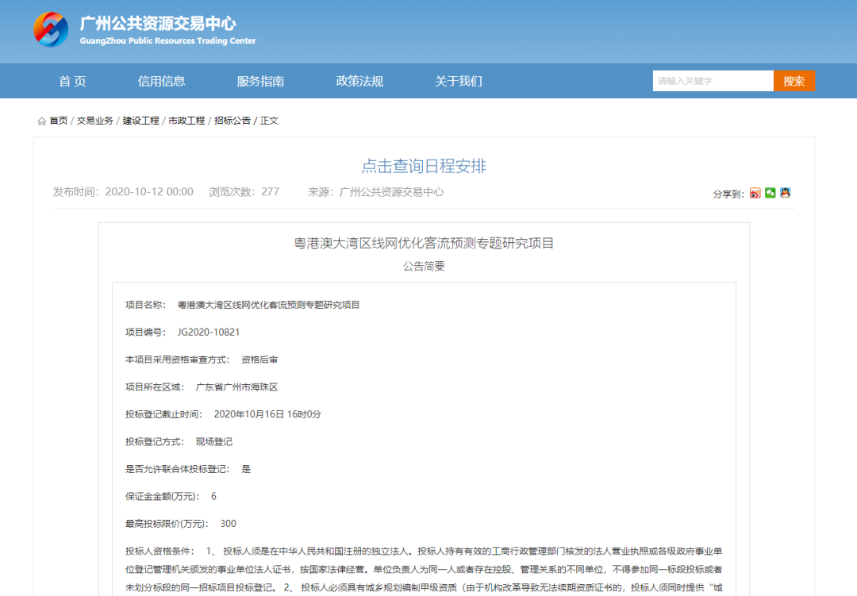
Task: Click the 搜索 search button
Action: [x=794, y=80]
